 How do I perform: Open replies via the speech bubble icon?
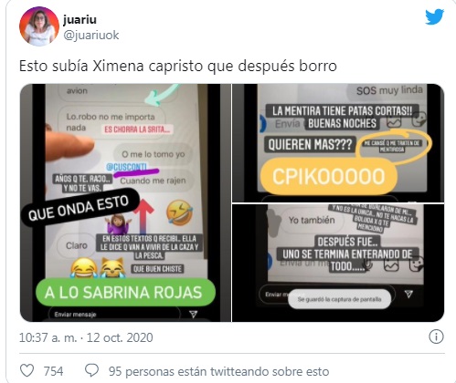[x=91, y=370]
